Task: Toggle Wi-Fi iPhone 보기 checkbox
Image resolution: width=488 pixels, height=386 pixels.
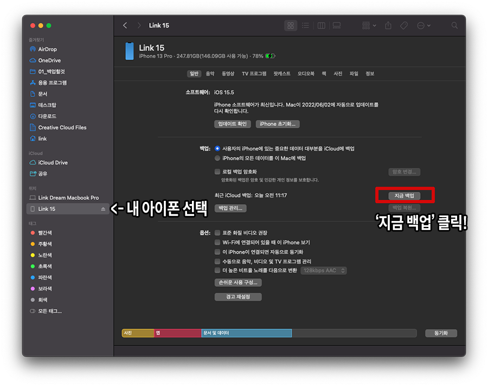Action: [x=217, y=243]
